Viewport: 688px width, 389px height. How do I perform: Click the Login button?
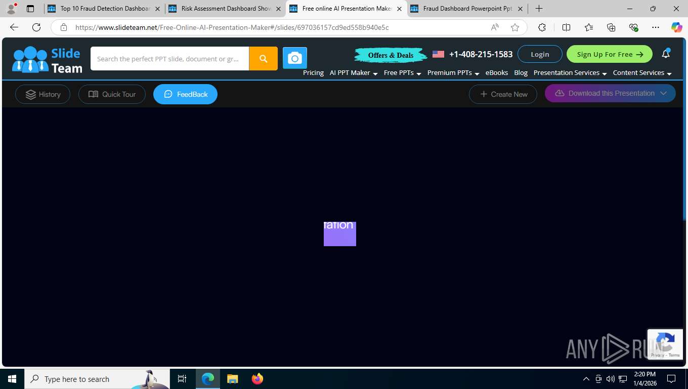coord(540,54)
